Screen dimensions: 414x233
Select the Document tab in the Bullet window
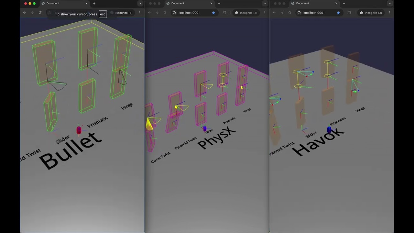click(x=65, y=3)
